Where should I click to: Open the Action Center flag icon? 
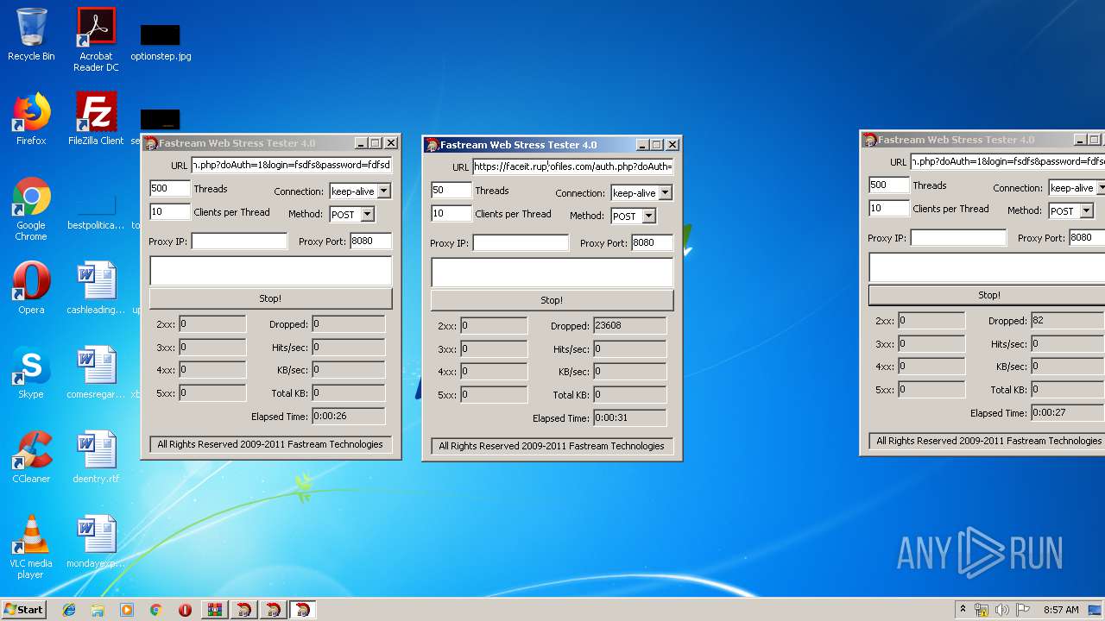point(1023,610)
